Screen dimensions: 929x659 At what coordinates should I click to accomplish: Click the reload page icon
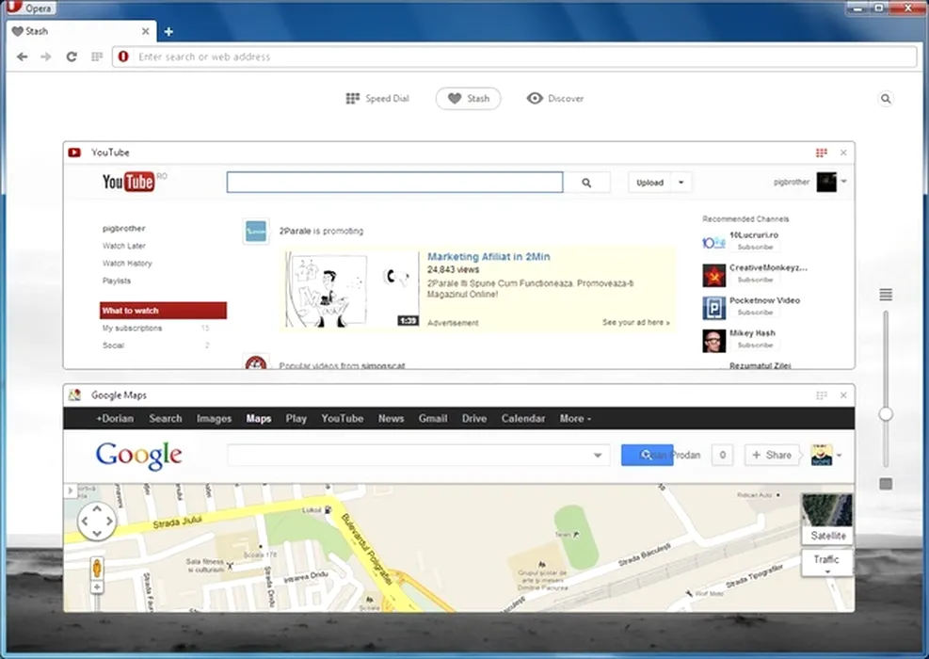tap(71, 56)
